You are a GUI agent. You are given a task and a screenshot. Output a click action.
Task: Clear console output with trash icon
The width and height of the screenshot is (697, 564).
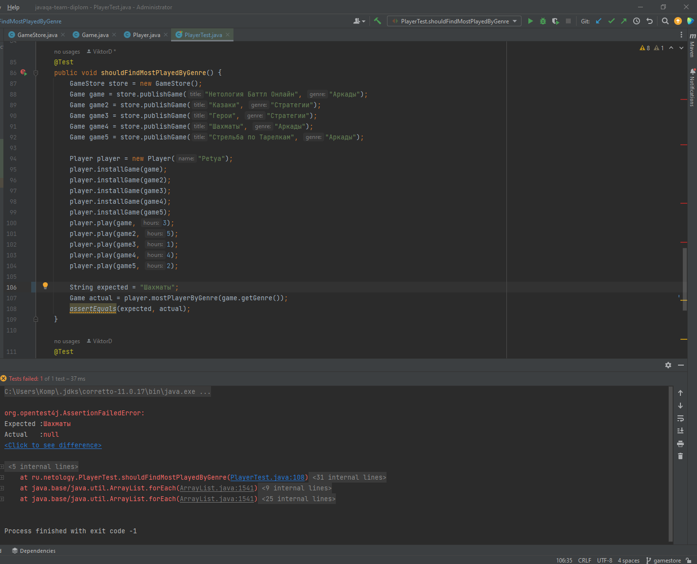tap(680, 456)
